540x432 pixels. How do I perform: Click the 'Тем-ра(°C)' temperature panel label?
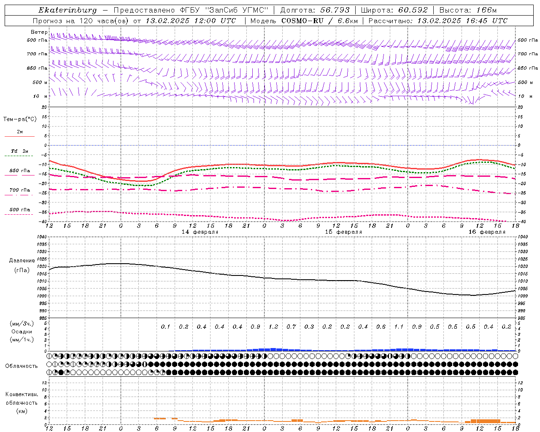pyautogui.click(x=20, y=119)
